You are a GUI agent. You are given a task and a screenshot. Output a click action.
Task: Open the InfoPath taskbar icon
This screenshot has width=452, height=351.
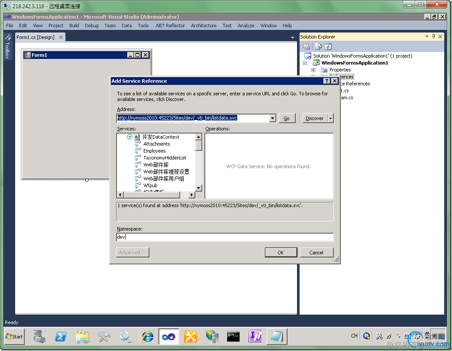(x=255, y=337)
